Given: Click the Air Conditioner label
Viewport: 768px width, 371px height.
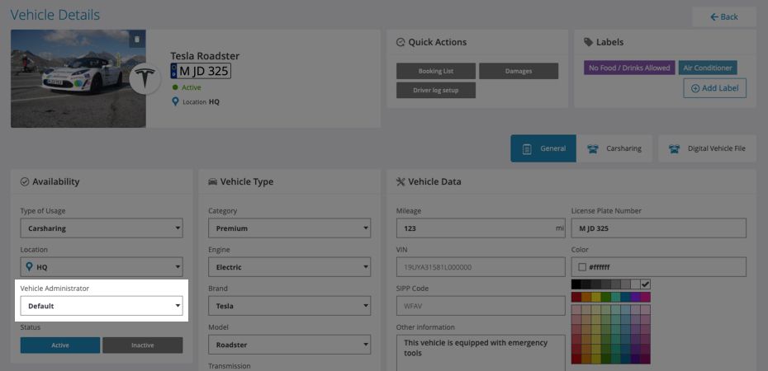Looking at the screenshot, I should pos(708,68).
